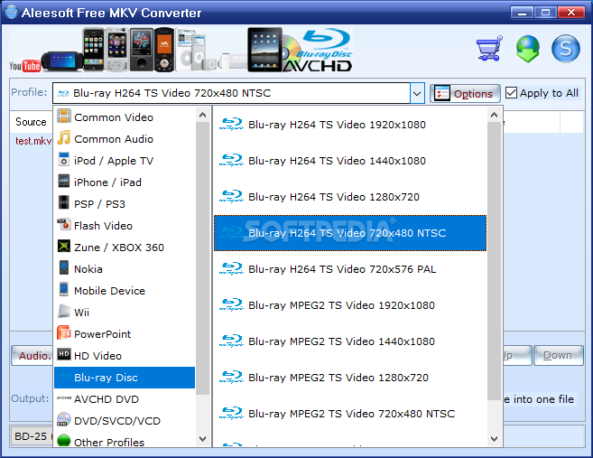
Task: Click the YouTube logo in banner
Action: (24, 66)
